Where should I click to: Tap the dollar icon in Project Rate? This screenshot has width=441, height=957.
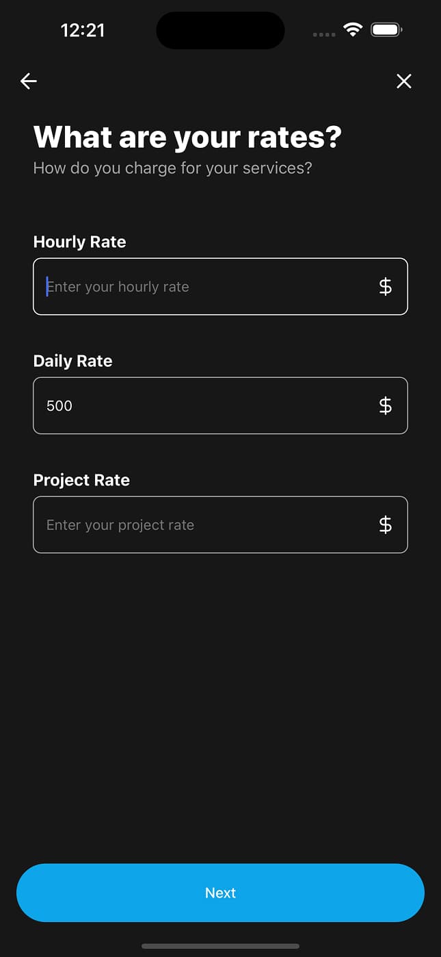[386, 525]
